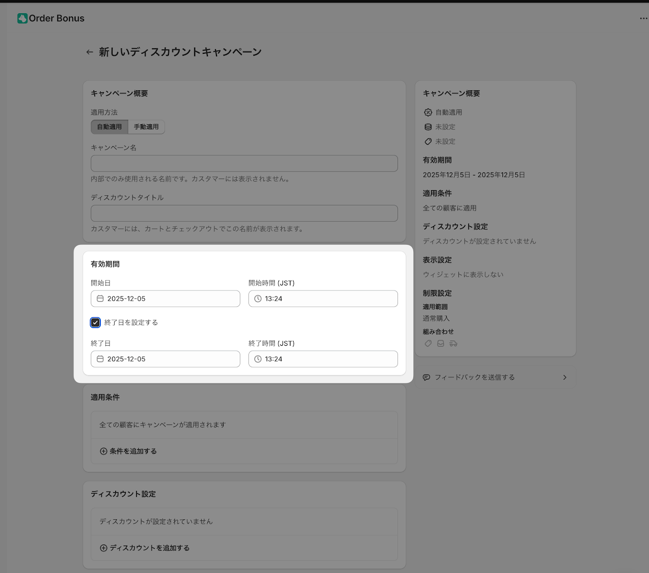Image resolution: width=649 pixels, height=573 pixels.
Task: Click the plus icon beside 条件を追加する
Action: (x=103, y=451)
